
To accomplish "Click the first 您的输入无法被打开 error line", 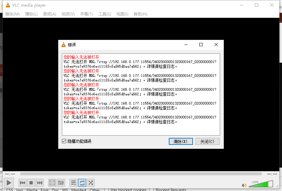I will point(82,57).
